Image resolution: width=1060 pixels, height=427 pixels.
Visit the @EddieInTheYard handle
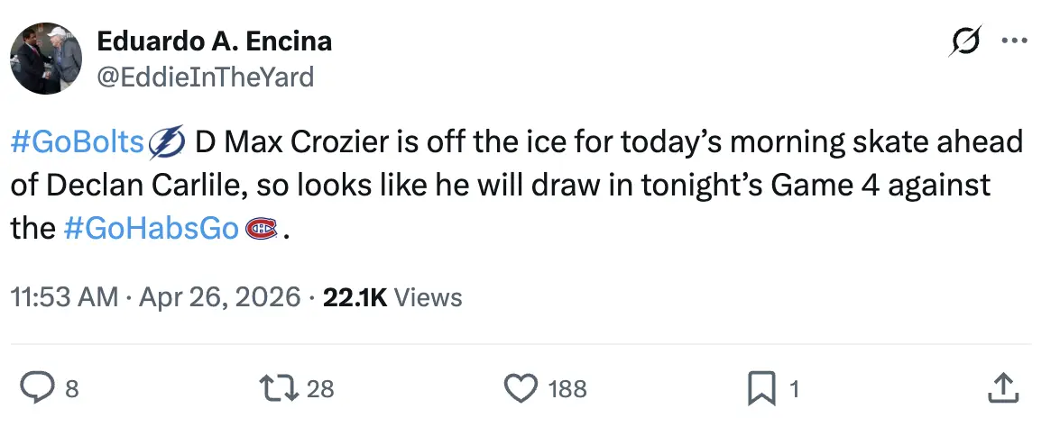[205, 77]
